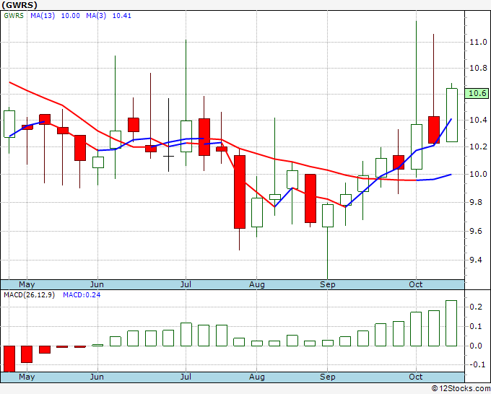Click the last green candlestick near 10.6

(451, 115)
